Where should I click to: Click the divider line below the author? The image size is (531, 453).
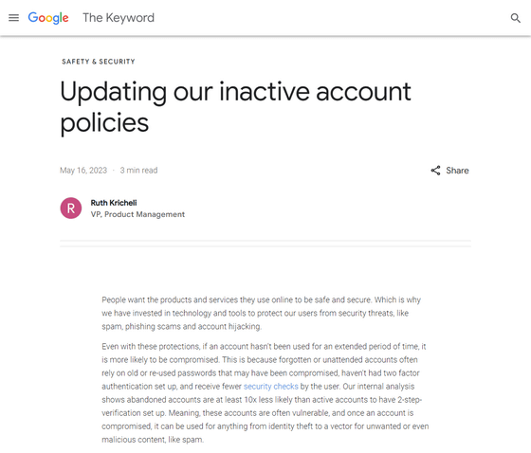point(265,244)
